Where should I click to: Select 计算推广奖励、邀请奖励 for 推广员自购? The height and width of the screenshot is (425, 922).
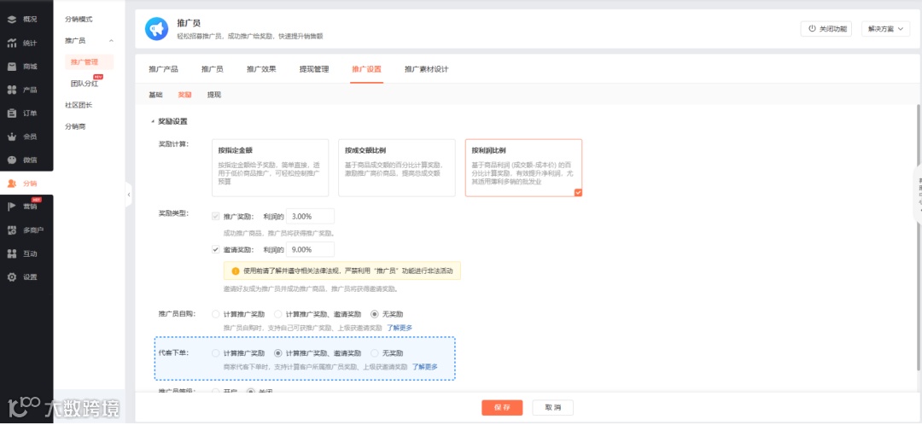(x=278, y=315)
